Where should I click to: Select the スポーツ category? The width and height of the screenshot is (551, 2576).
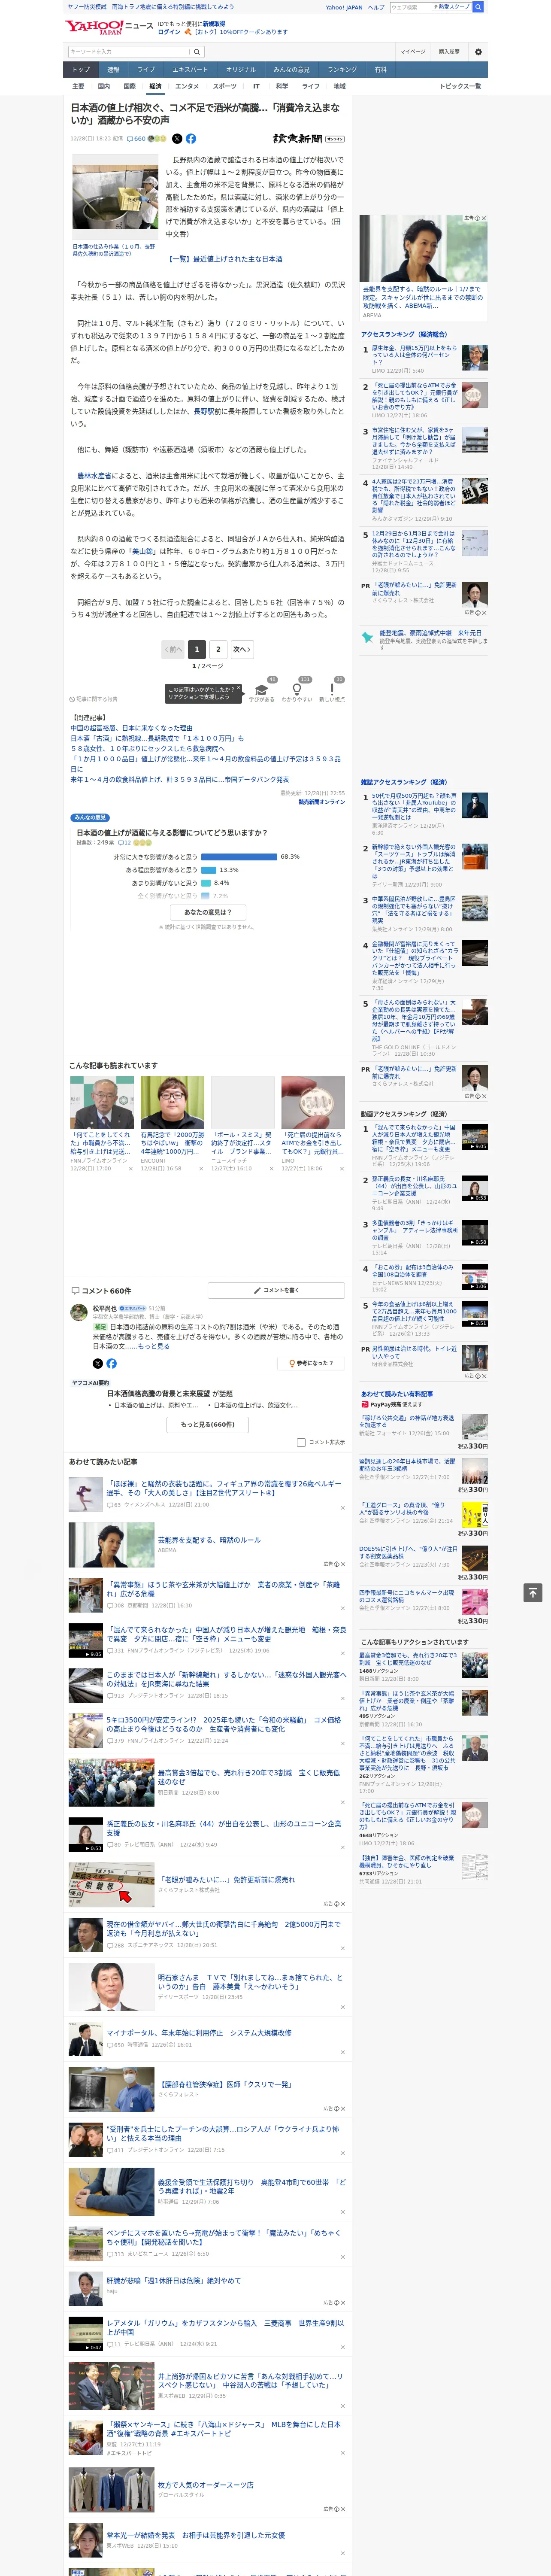(x=225, y=86)
